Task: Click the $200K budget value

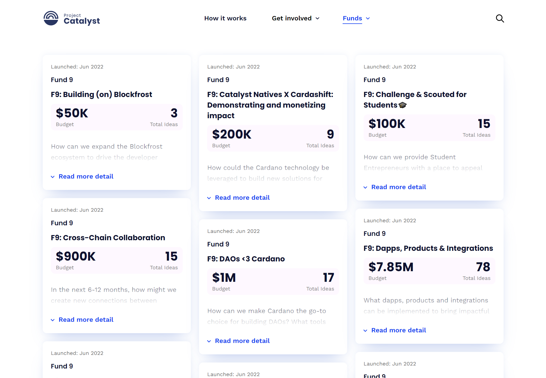Action: [x=232, y=134]
